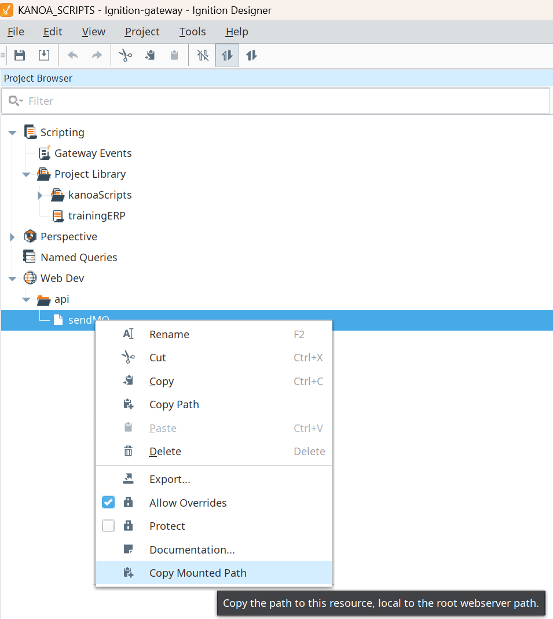Uncheck the Allow Overrides checkbox
The image size is (553, 619).
[x=108, y=502]
